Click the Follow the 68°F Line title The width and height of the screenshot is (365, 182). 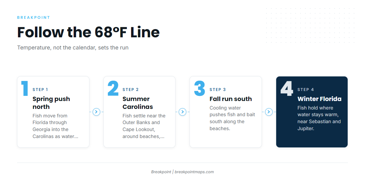(88, 32)
